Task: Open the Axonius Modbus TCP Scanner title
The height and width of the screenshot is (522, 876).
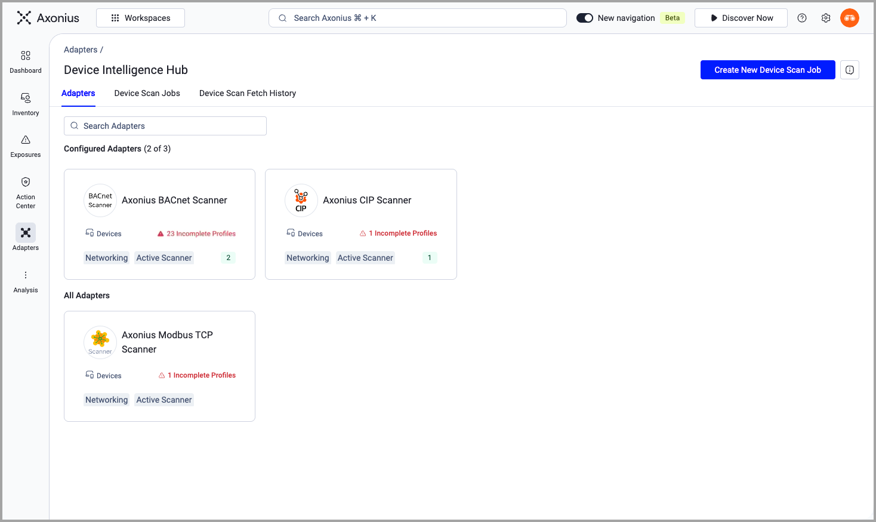Action: (x=167, y=342)
